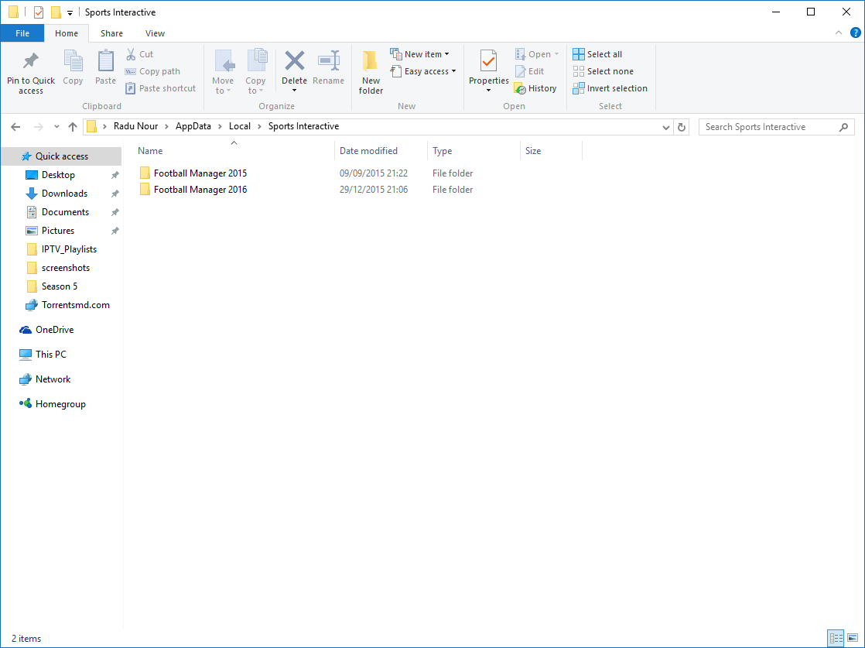
Task: Click the Open ribbon command
Action: click(x=537, y=54)
